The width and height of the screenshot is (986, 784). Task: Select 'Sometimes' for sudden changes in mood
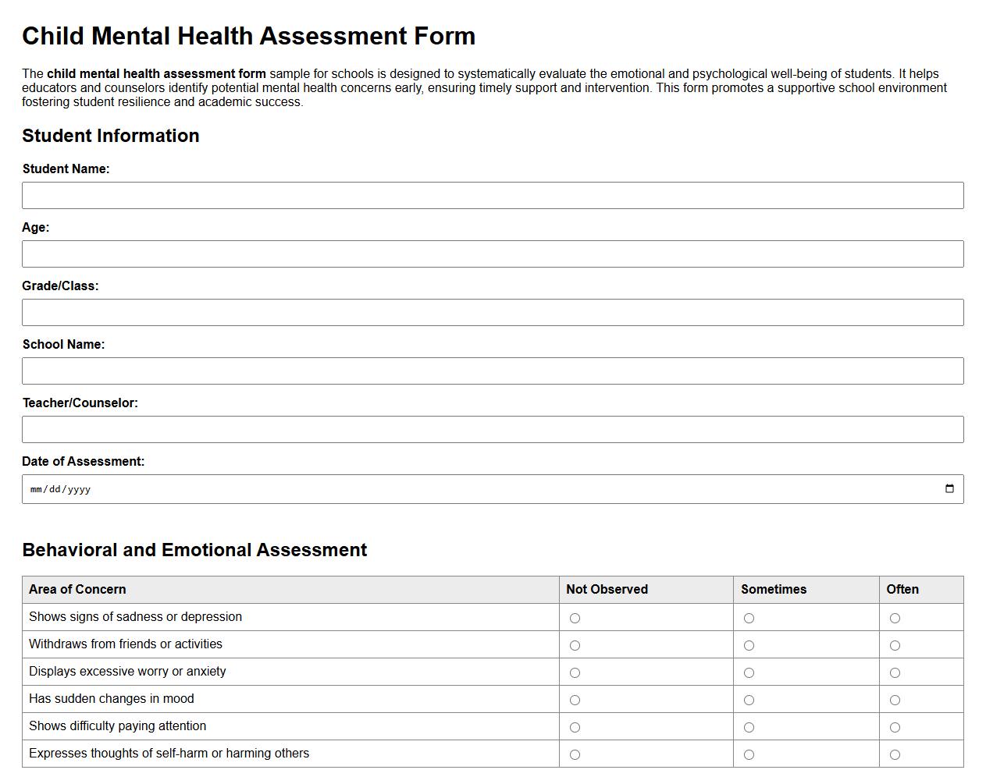coord(749,700)
